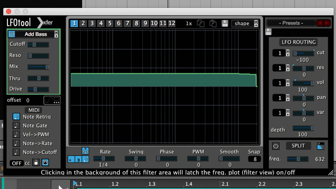Select LFO graph tab 6
336x189 pixels.
[119, 23]
